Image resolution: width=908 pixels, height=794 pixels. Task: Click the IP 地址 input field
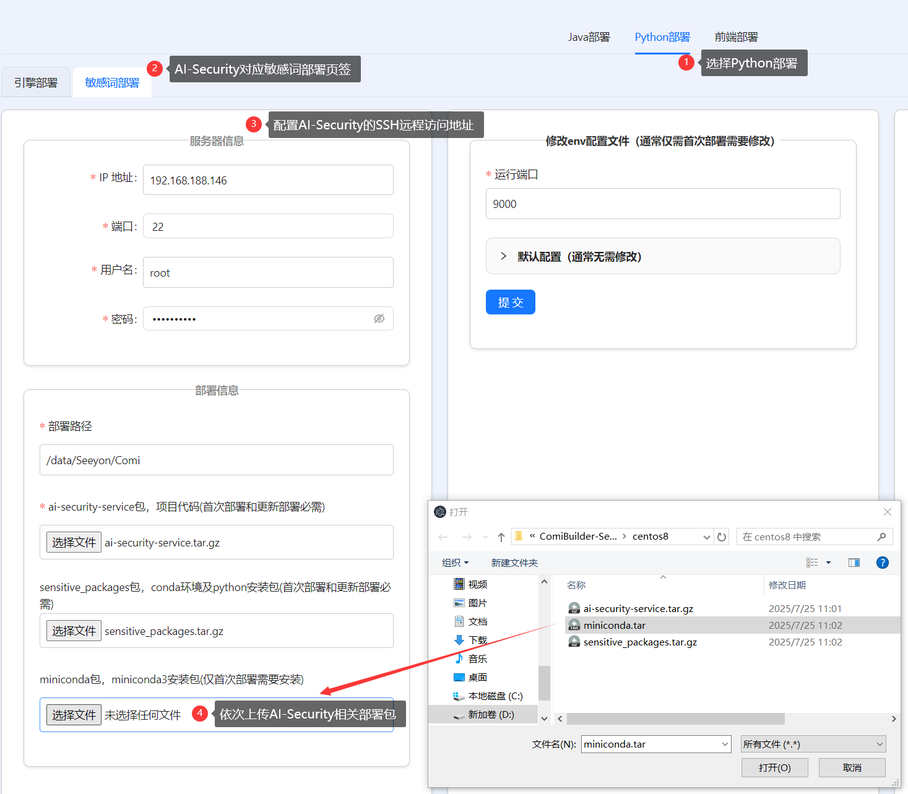(x=268, y=180)
